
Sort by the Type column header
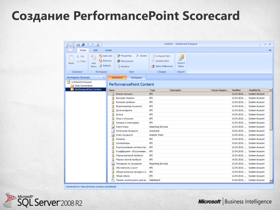159,90
